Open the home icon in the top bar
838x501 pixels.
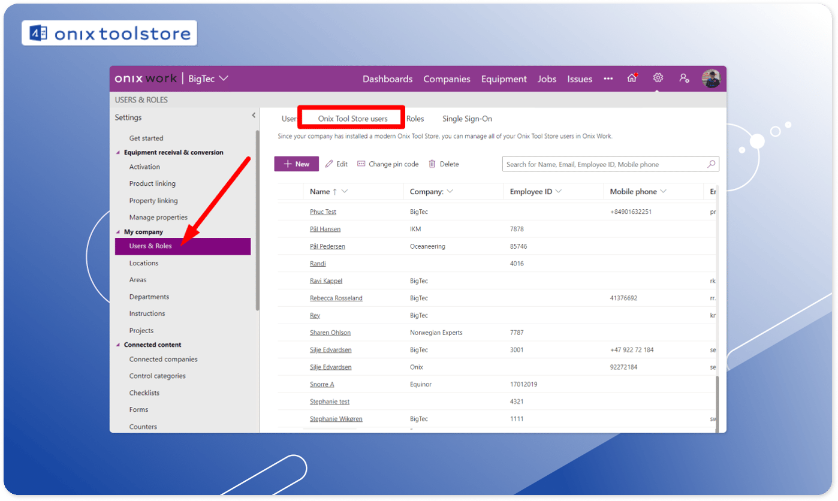point(632,79)
